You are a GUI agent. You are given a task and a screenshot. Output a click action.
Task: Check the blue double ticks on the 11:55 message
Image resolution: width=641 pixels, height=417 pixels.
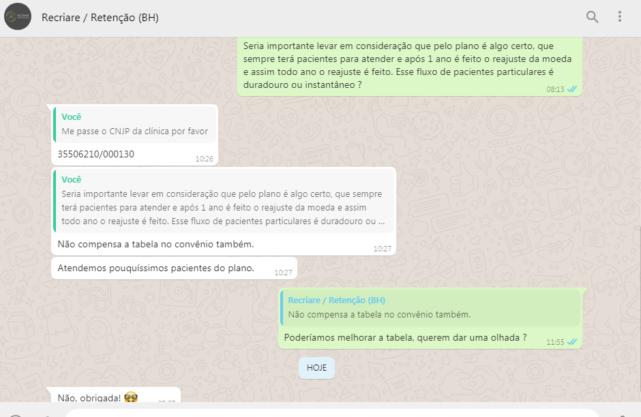pos(572,342)
